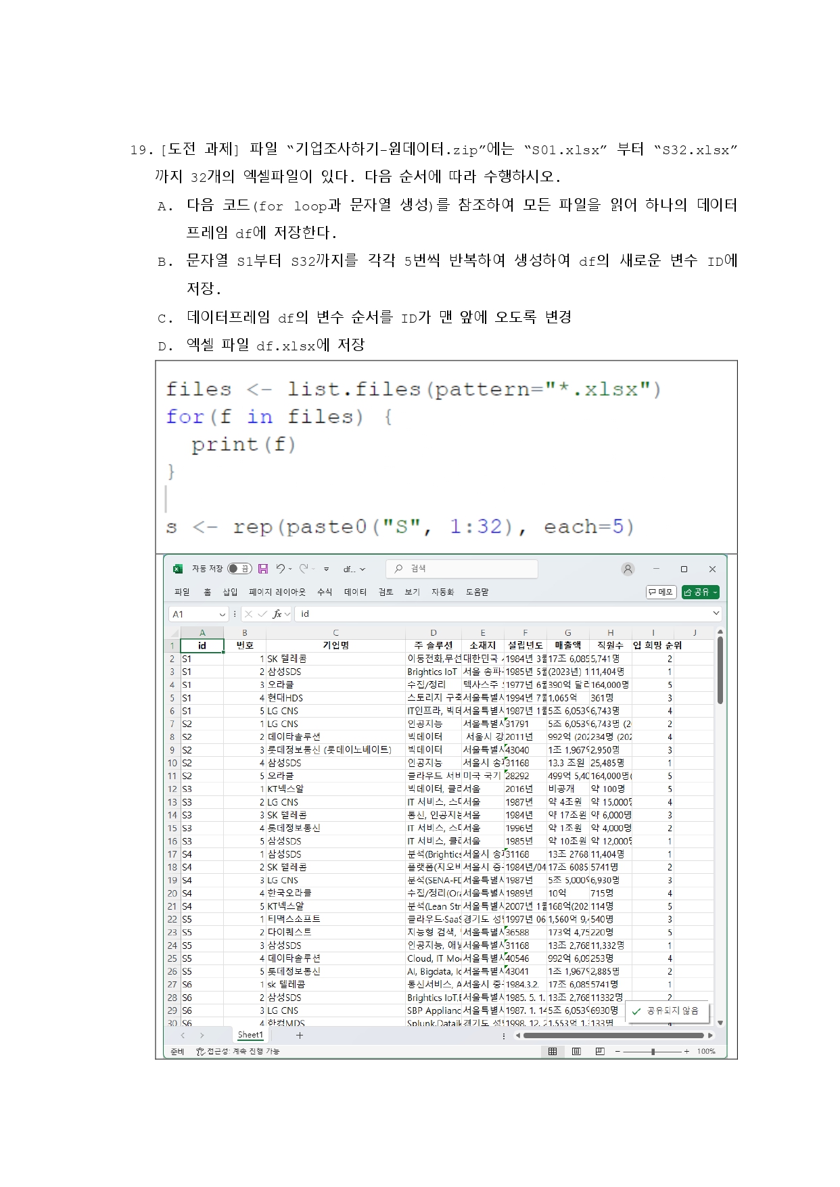Click the Select All corner triangle
Screen dimensions: 840x1187
point(174,633)
